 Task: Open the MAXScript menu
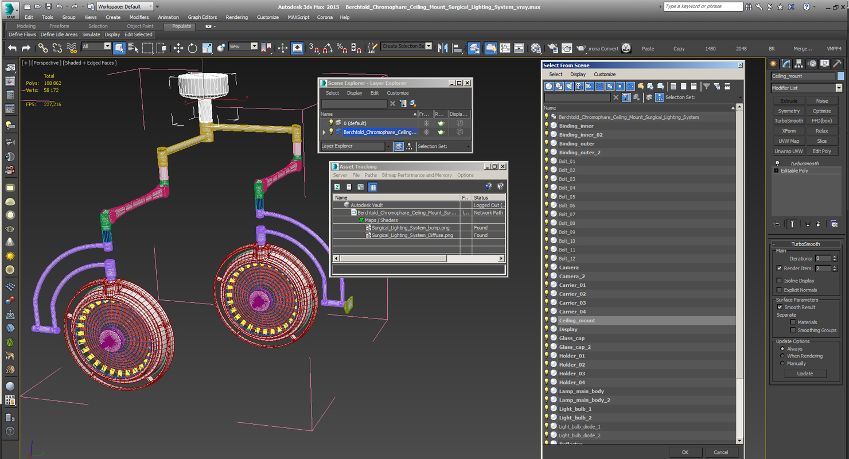point(298,17)
